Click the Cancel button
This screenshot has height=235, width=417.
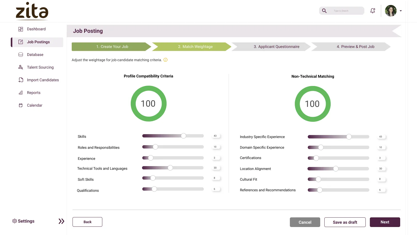(x=305, y=222)
